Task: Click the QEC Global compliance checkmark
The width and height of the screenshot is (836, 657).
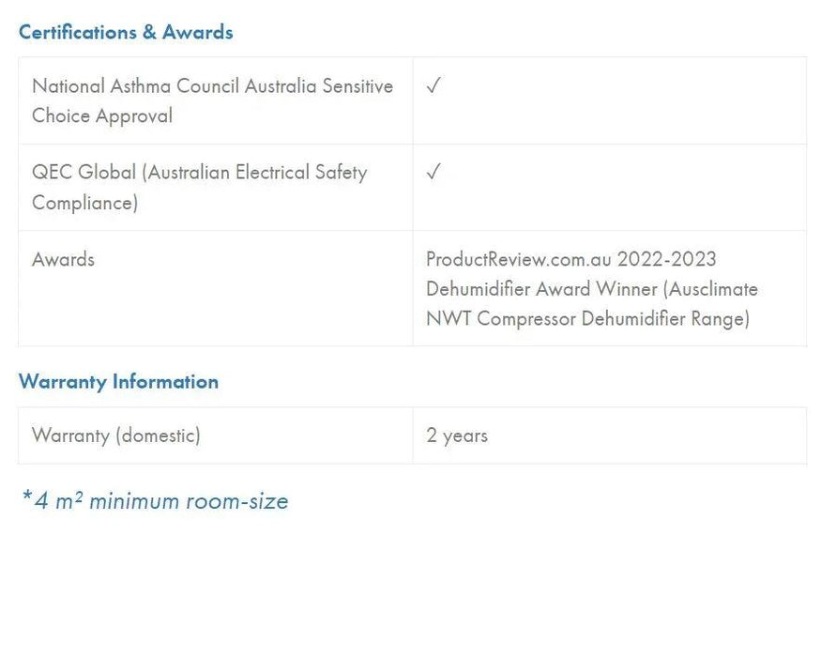Action: (x=433, y=173)
